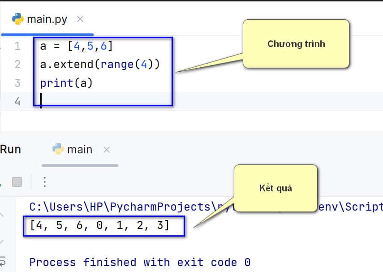This screenshot has height=272, width=383.
Task: Open the three-dot more options menu
Action: pyautogui.click(x=45, y=182)
